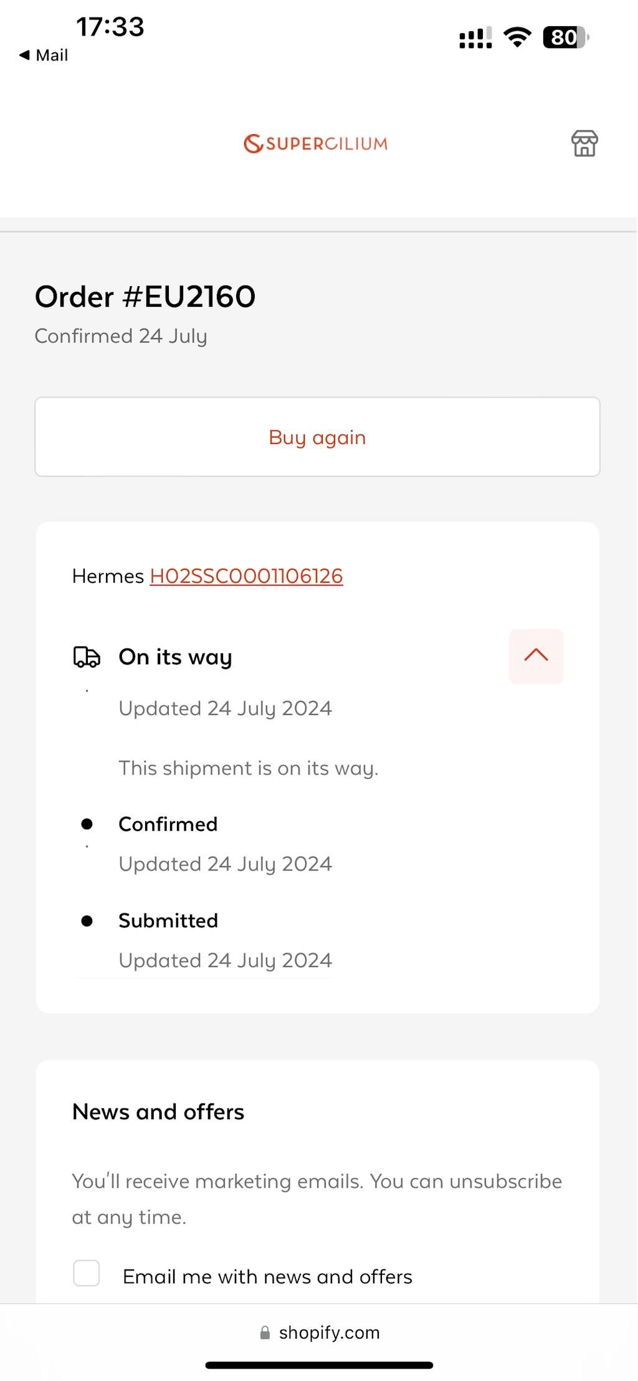This screenshot has height=1381, width=638.
Task: Open Hermes tracking link H02SSC0001106126
Action: [x=246, y=576]
